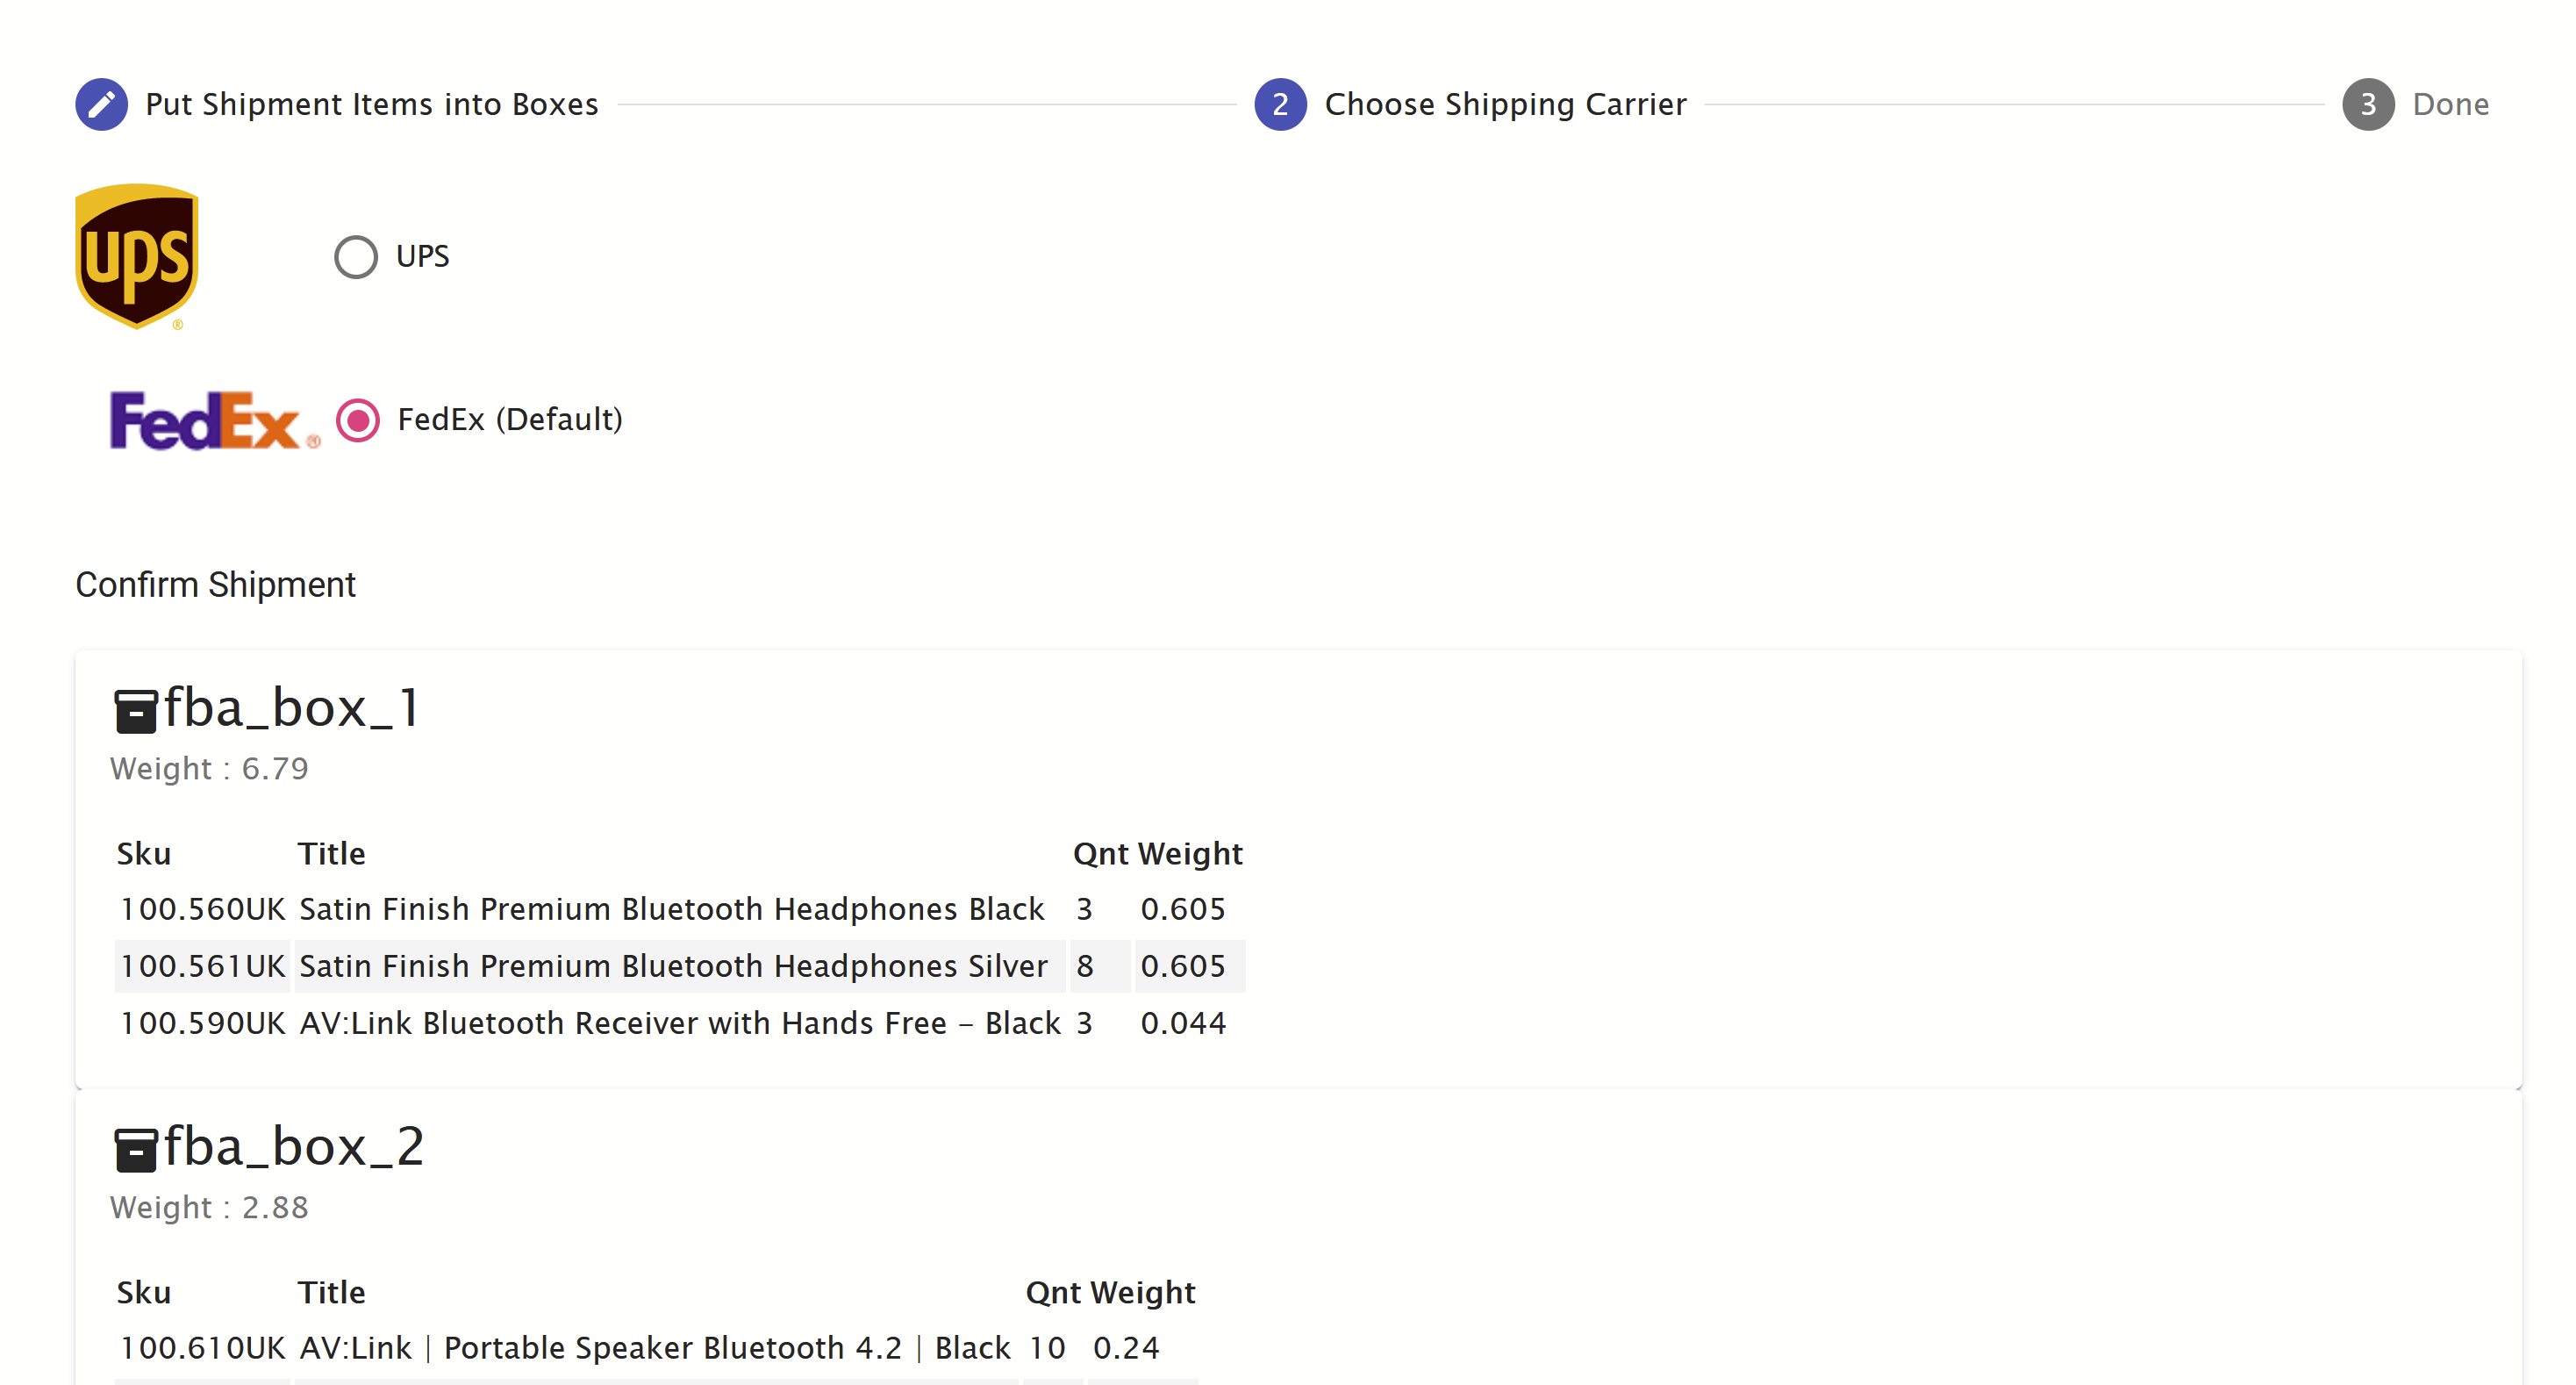This screenshot has width=2576, height=1385.
Task: Click SKU 100.560UK in box 1
Action: point(203,909)
